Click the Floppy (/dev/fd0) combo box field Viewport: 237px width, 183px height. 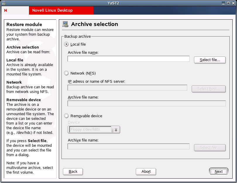pyautogui.click(x=90, y=130)
